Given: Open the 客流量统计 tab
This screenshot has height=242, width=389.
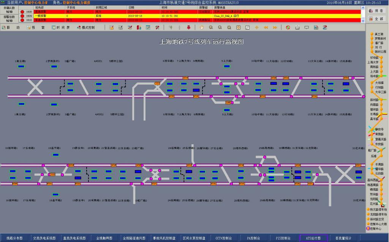Looking at the screenshot, I should 343,238.
